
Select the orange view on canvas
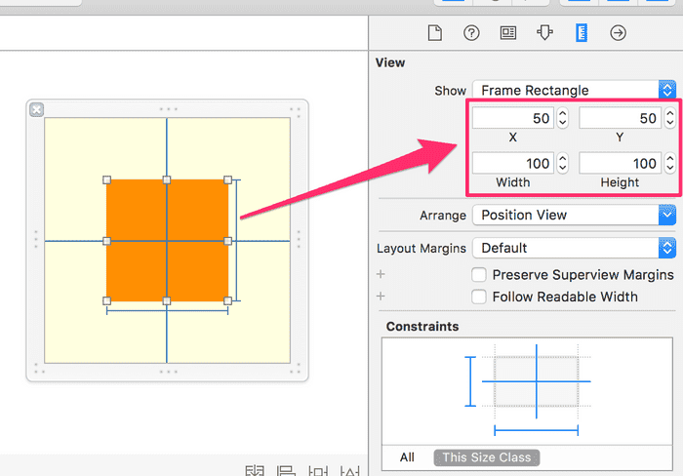pos(137,210)
